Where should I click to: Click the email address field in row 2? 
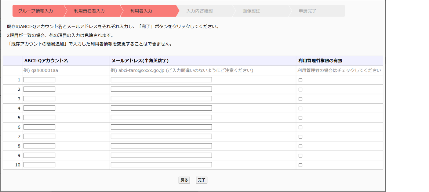click(x=161, y=89)
